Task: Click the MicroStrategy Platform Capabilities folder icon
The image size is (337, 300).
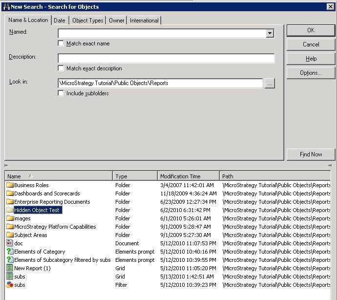Action: [x=10, y=227]
